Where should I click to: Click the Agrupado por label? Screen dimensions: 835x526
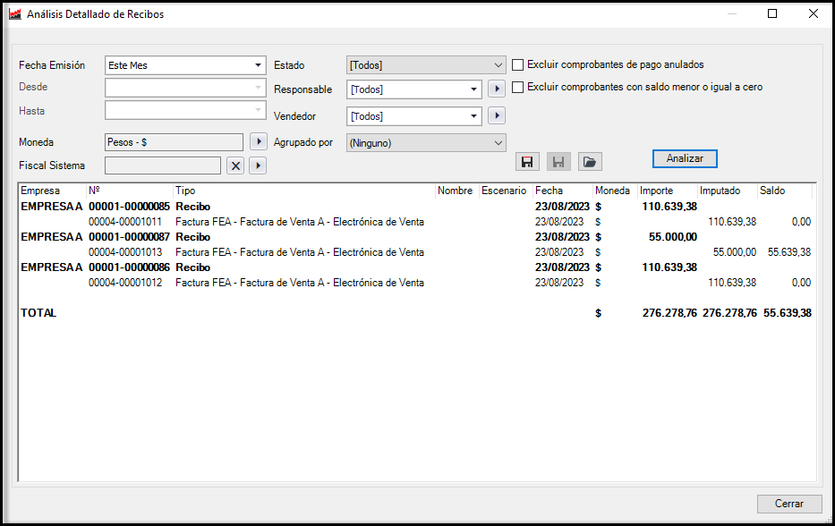303,142
